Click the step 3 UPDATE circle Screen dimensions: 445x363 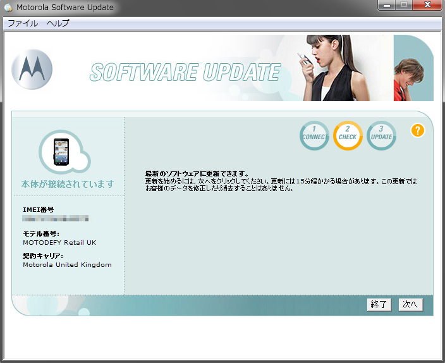pos(381,135)
